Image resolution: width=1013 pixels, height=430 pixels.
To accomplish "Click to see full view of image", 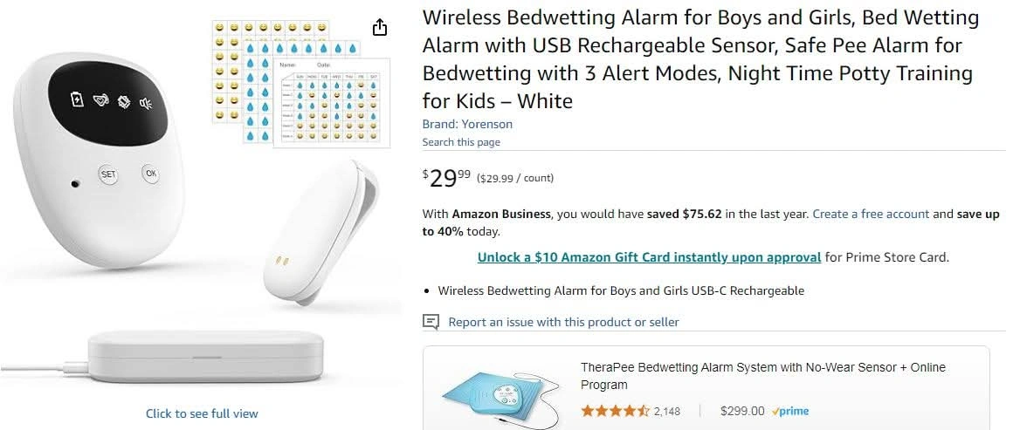I will (x=202, y=413).
